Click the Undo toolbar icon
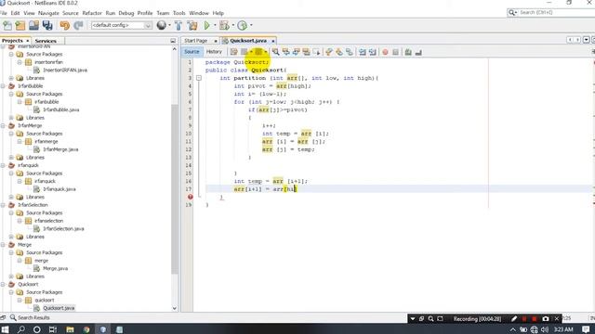Image resolution: width=595 pixels, height=334 pixels. coord(64,25)
